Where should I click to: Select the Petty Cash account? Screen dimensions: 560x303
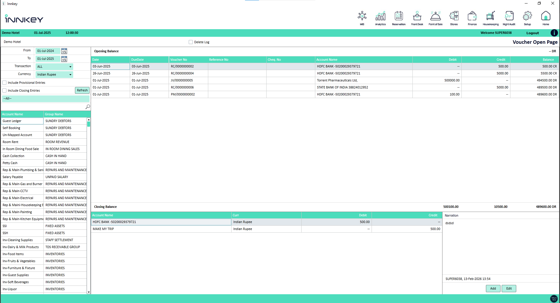[x=44, y=163]
